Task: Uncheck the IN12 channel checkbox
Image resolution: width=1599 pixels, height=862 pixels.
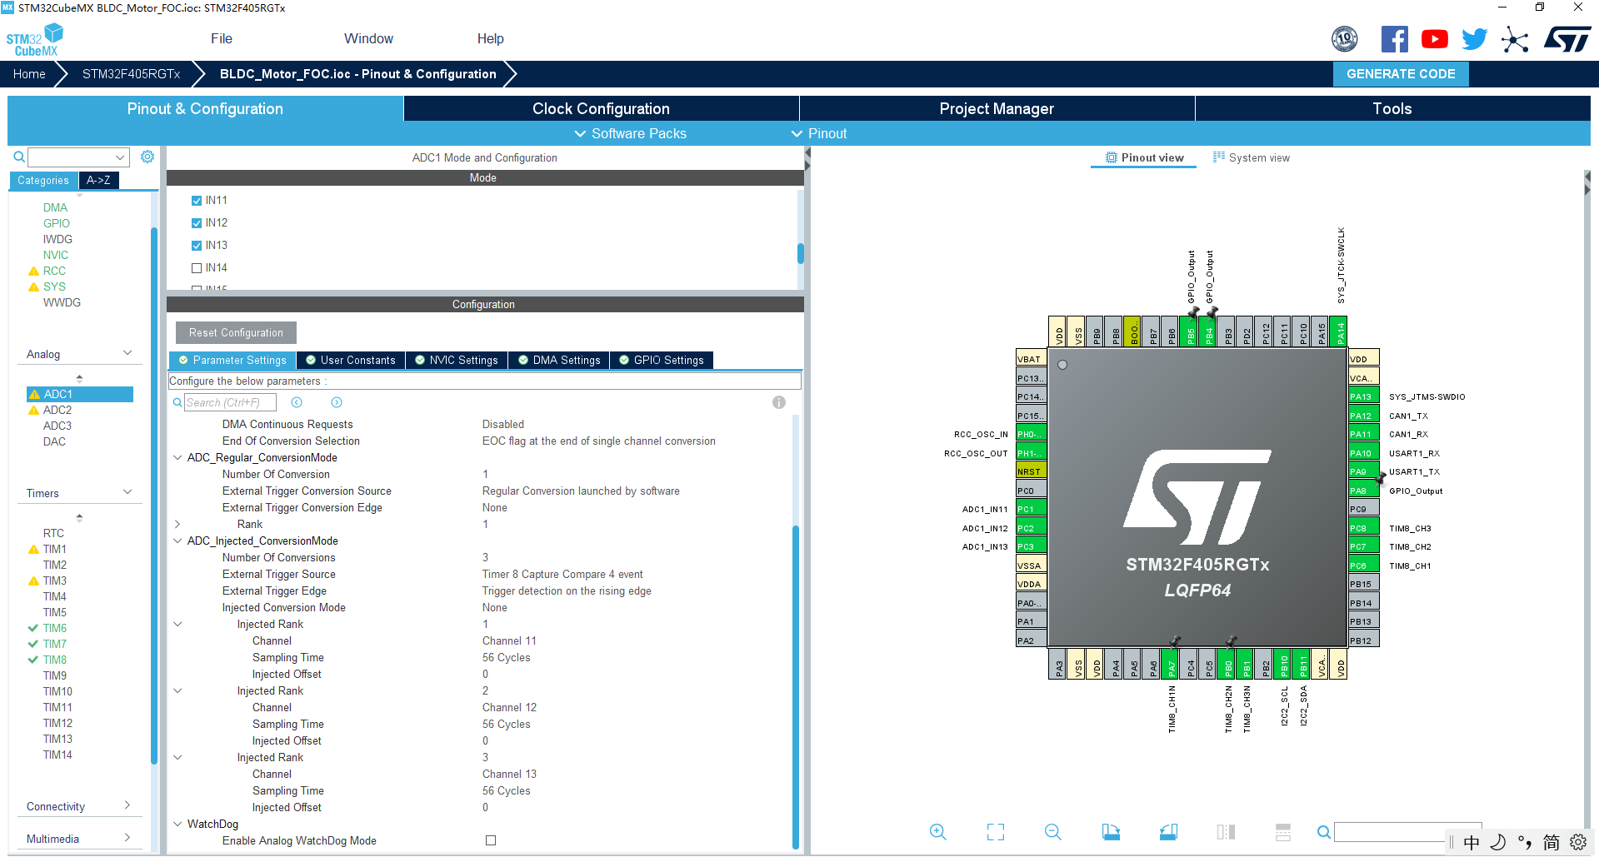Action: tap(197, 223)
